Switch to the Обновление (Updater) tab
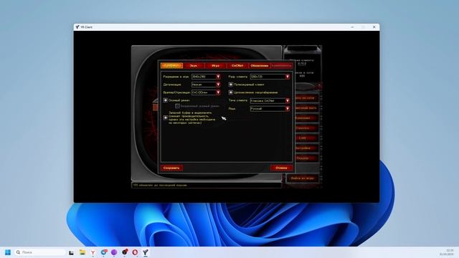459x258 pixels. 260,65
